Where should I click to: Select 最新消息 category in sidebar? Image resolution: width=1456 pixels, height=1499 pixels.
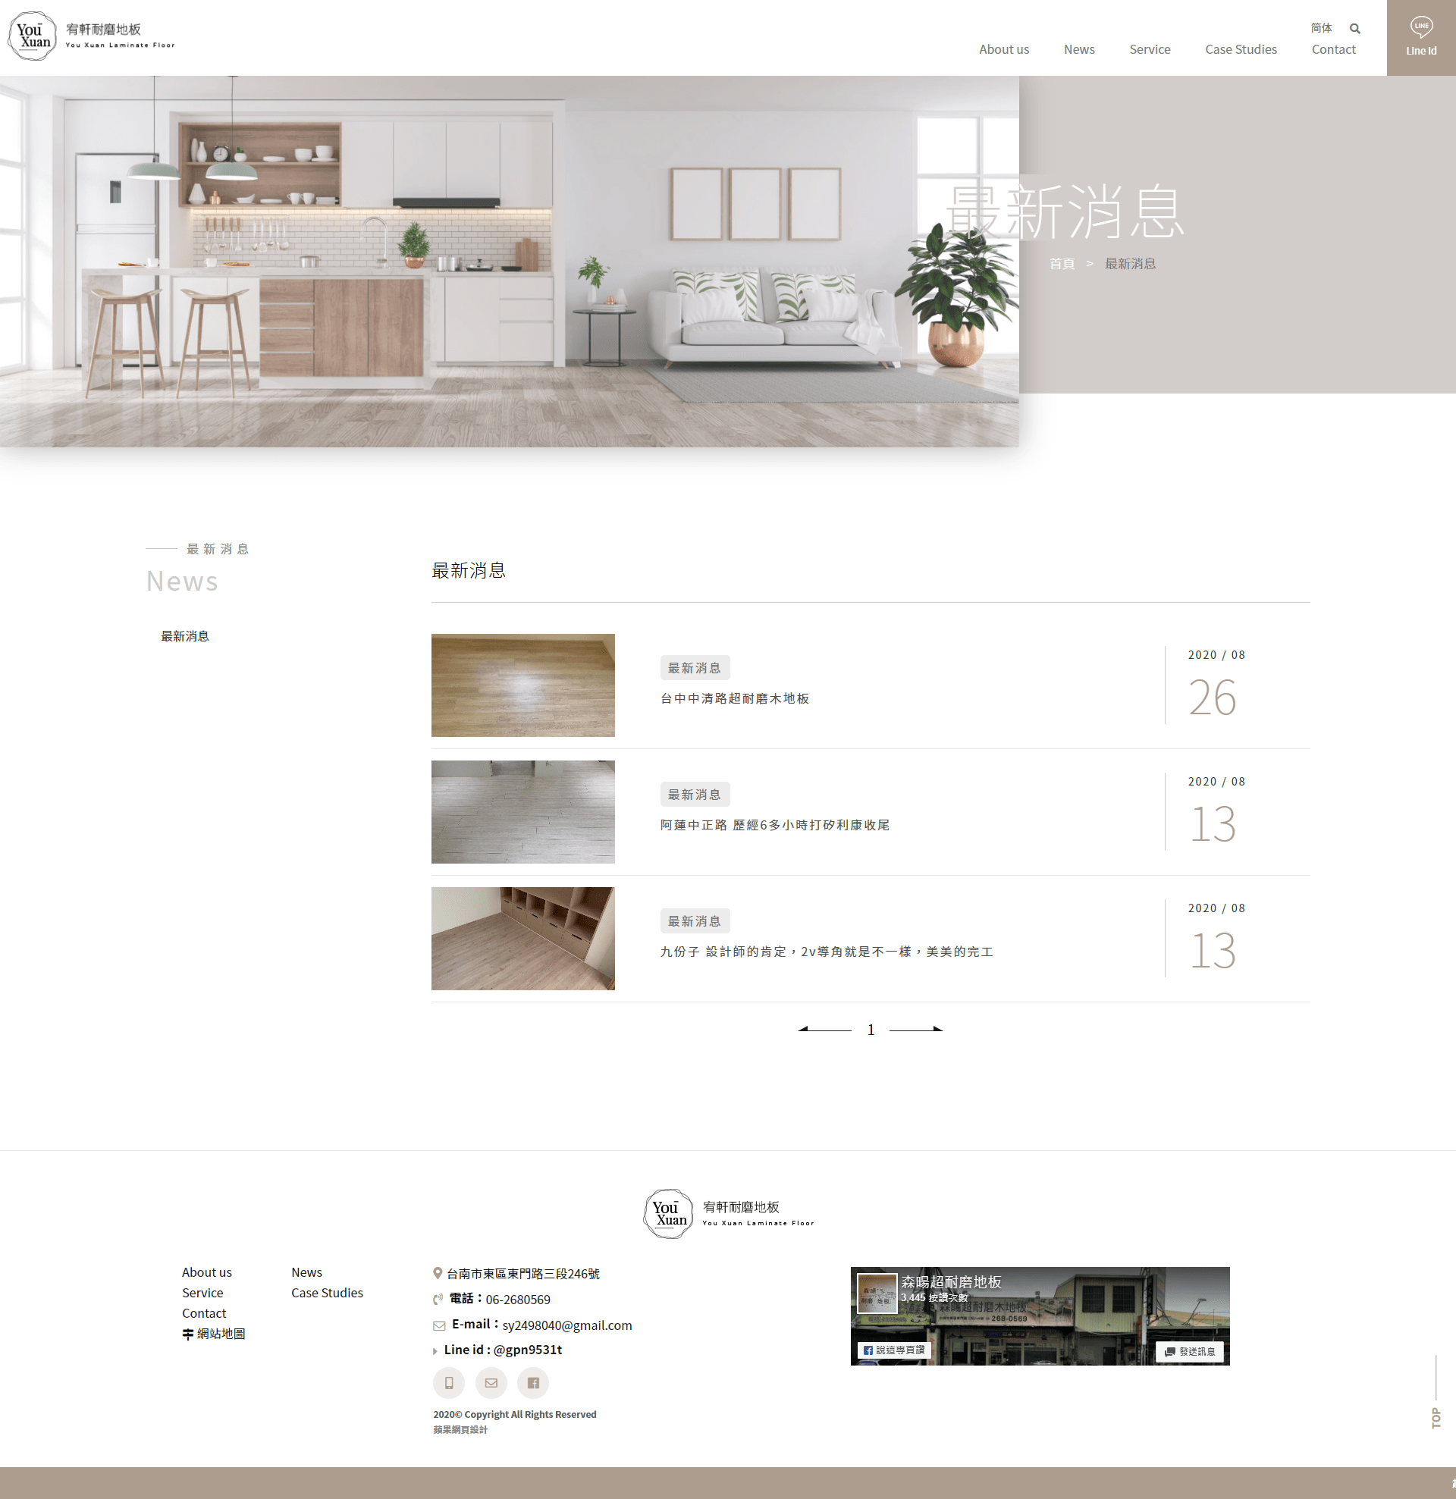click(184, 636)
